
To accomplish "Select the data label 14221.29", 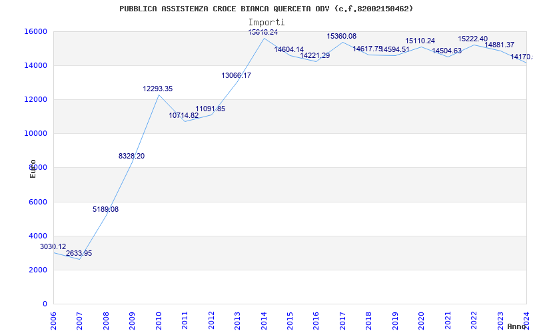I will pyautogui.click(x=314, y=56).
